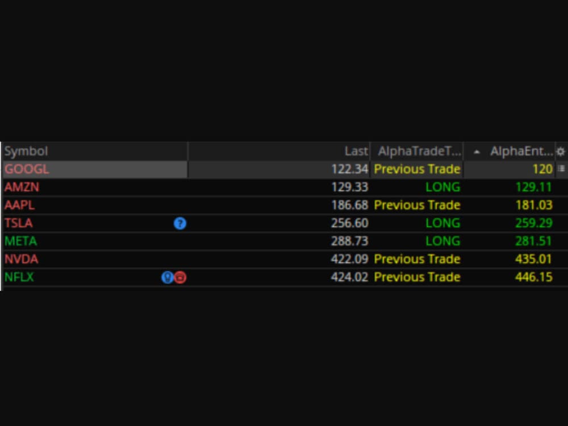Click entry value 281.51 for META
Image resolution: width=568 pixels, height=426 pixels.
point(534,241)
